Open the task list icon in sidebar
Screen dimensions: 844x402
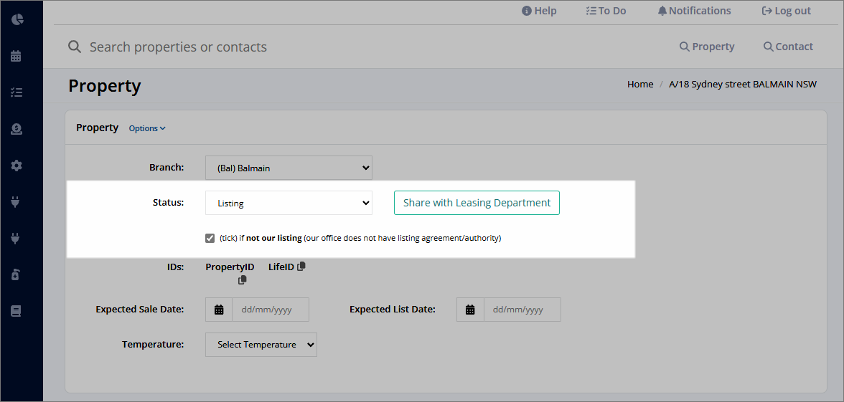pos(16,92)
